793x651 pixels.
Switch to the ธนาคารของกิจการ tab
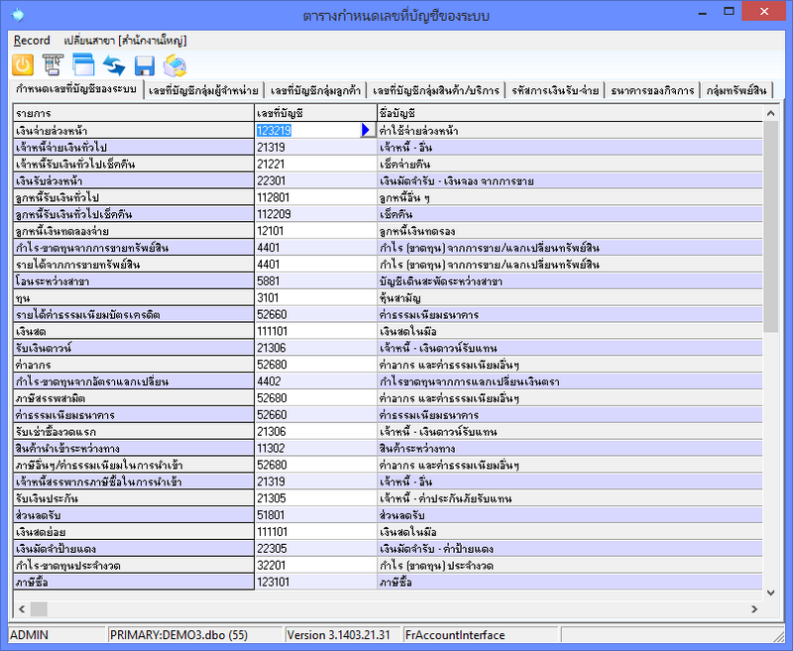point(652,90)
